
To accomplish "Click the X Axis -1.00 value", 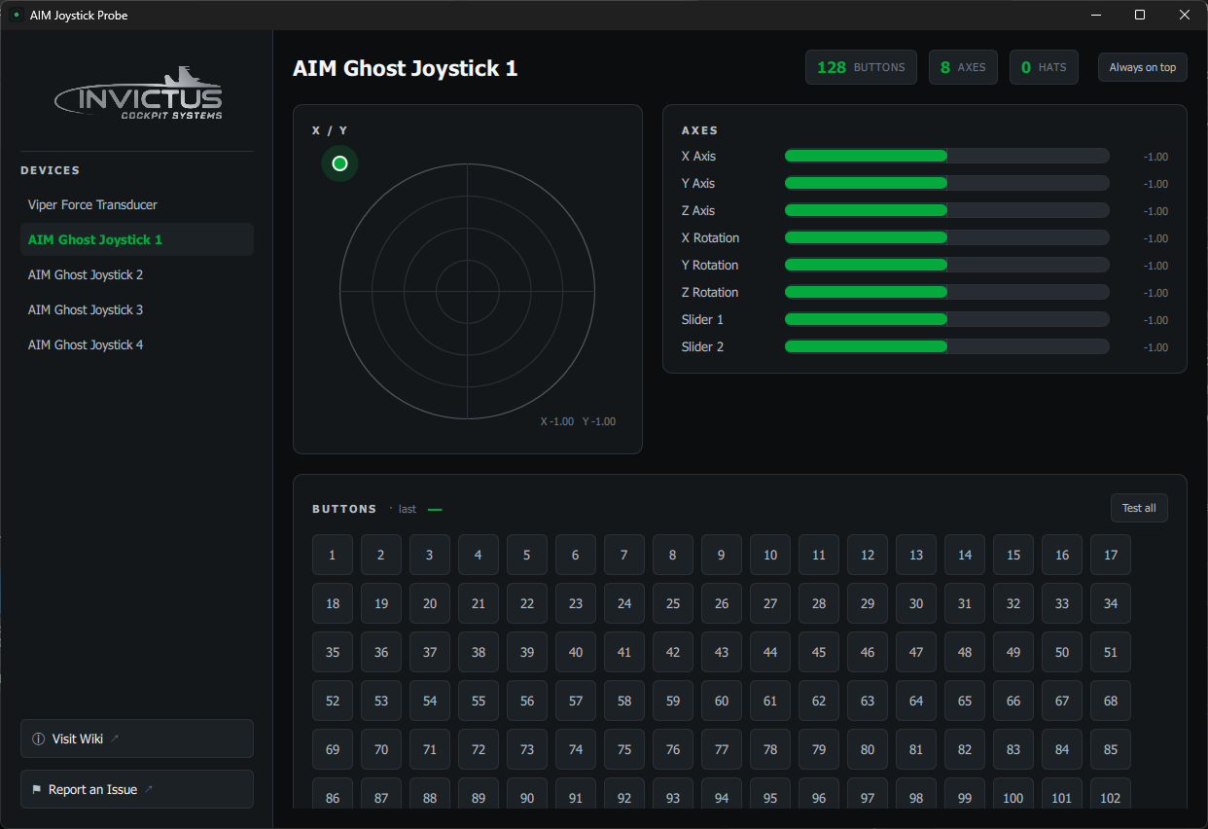I will click(x=1155, y=157).
